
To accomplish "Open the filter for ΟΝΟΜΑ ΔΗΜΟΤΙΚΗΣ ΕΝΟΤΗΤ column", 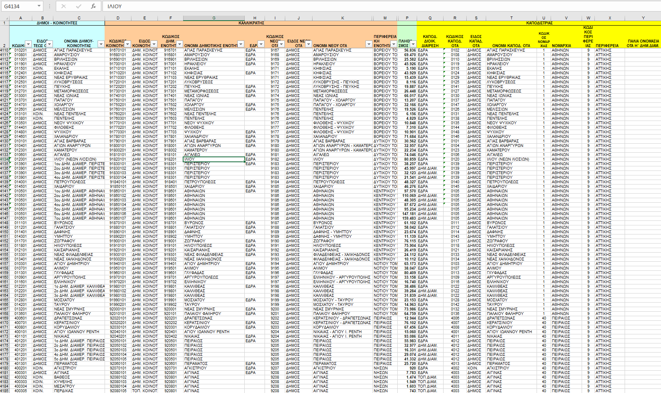I will pos(241,44).
